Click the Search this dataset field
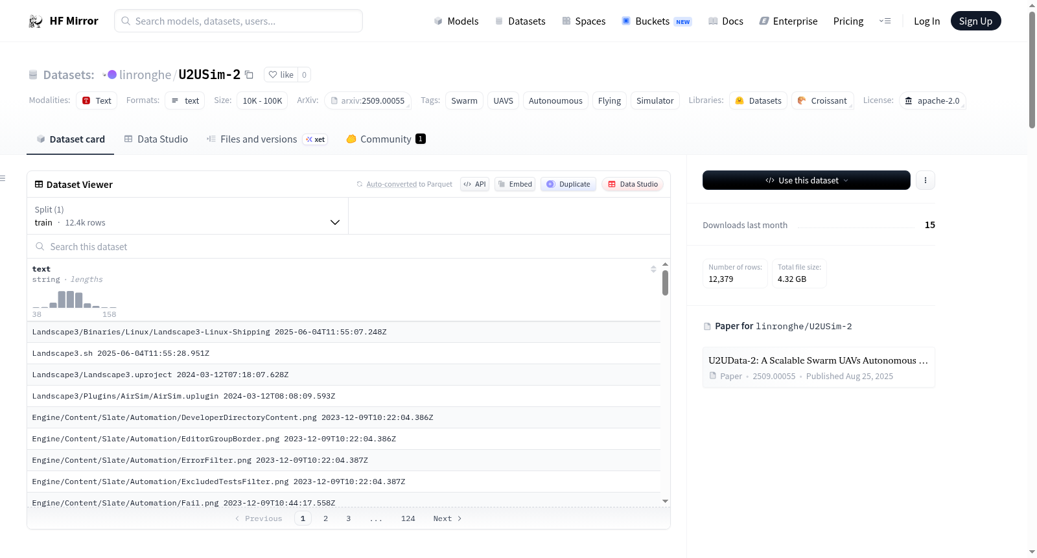Viewport: 1037px width, 558px height. [349, 246]
